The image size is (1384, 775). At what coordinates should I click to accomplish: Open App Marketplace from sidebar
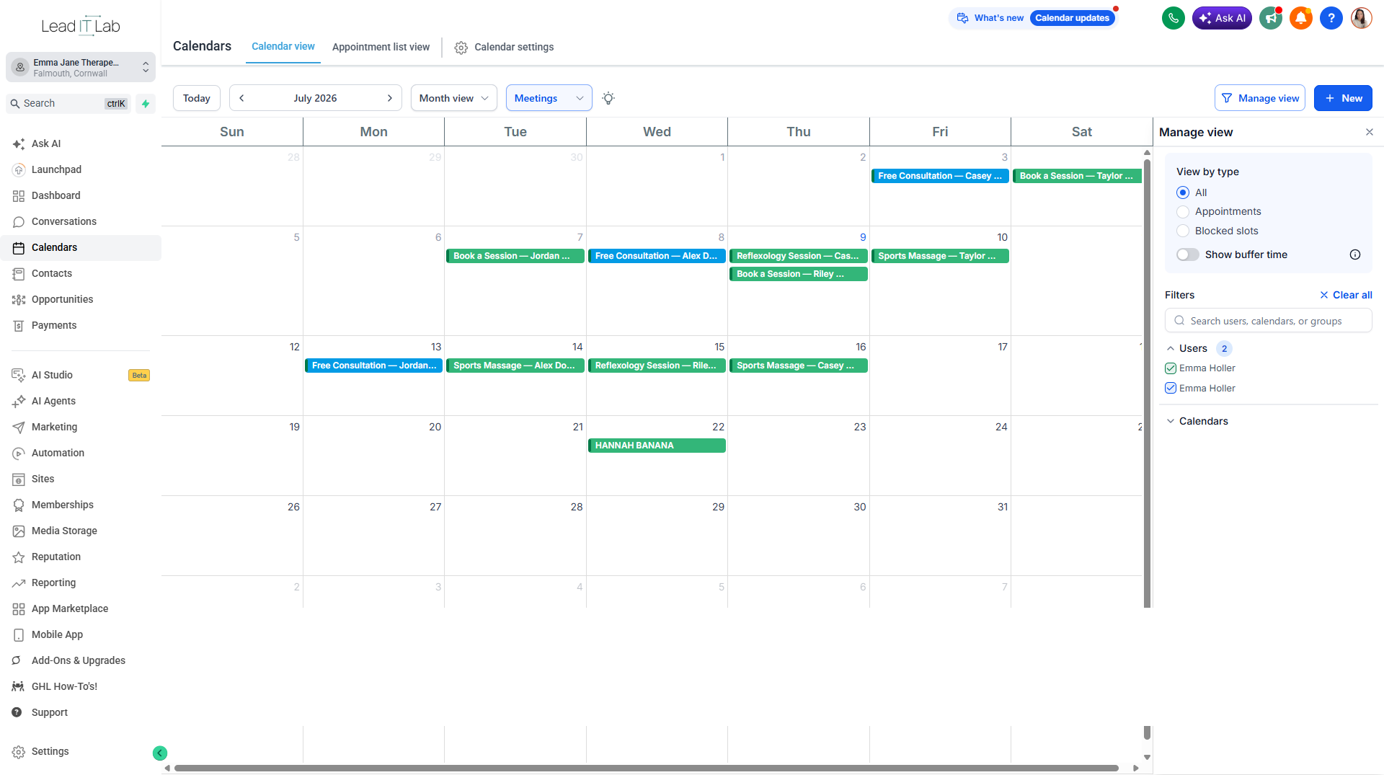click(80, 608)
